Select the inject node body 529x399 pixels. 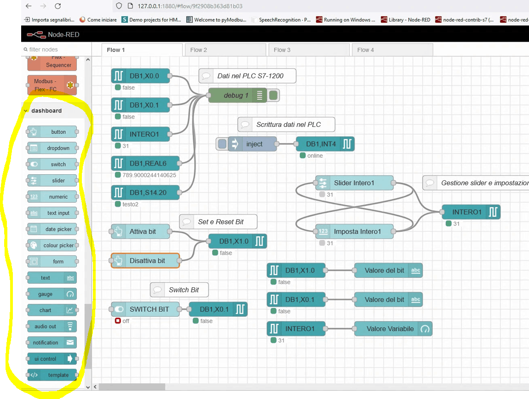(x=253, y=144)
